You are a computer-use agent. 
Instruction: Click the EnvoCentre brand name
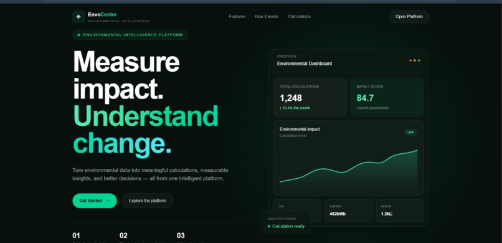click(102, 14)
